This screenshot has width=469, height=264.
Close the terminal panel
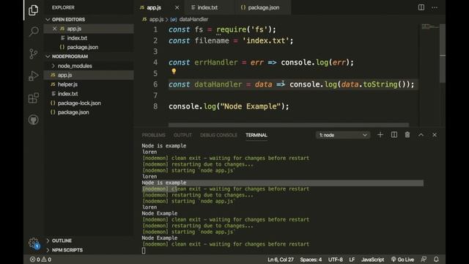(435, 135)
